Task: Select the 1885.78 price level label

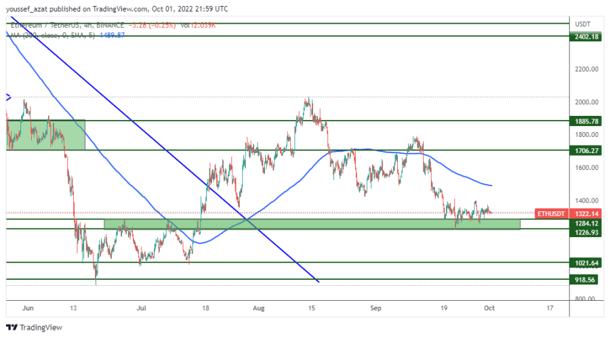Action: (586, 121)
